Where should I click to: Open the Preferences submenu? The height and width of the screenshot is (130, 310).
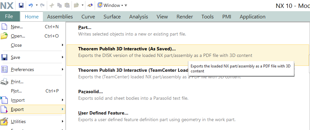33,70
